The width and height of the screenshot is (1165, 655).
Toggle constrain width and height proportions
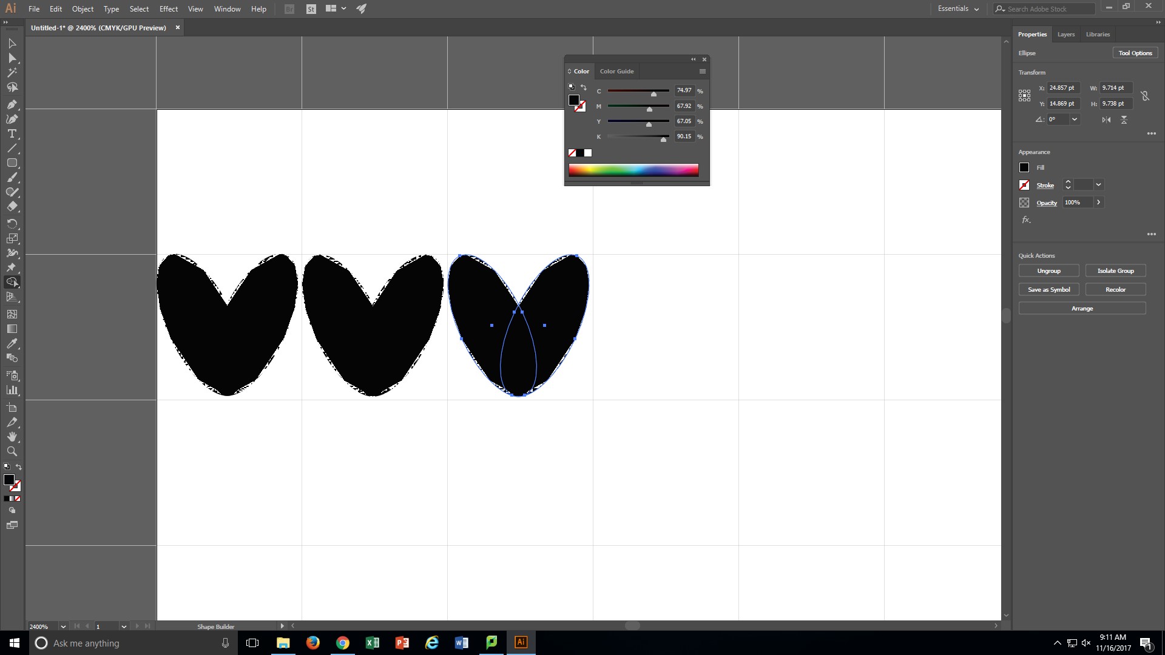point(1144,96)
